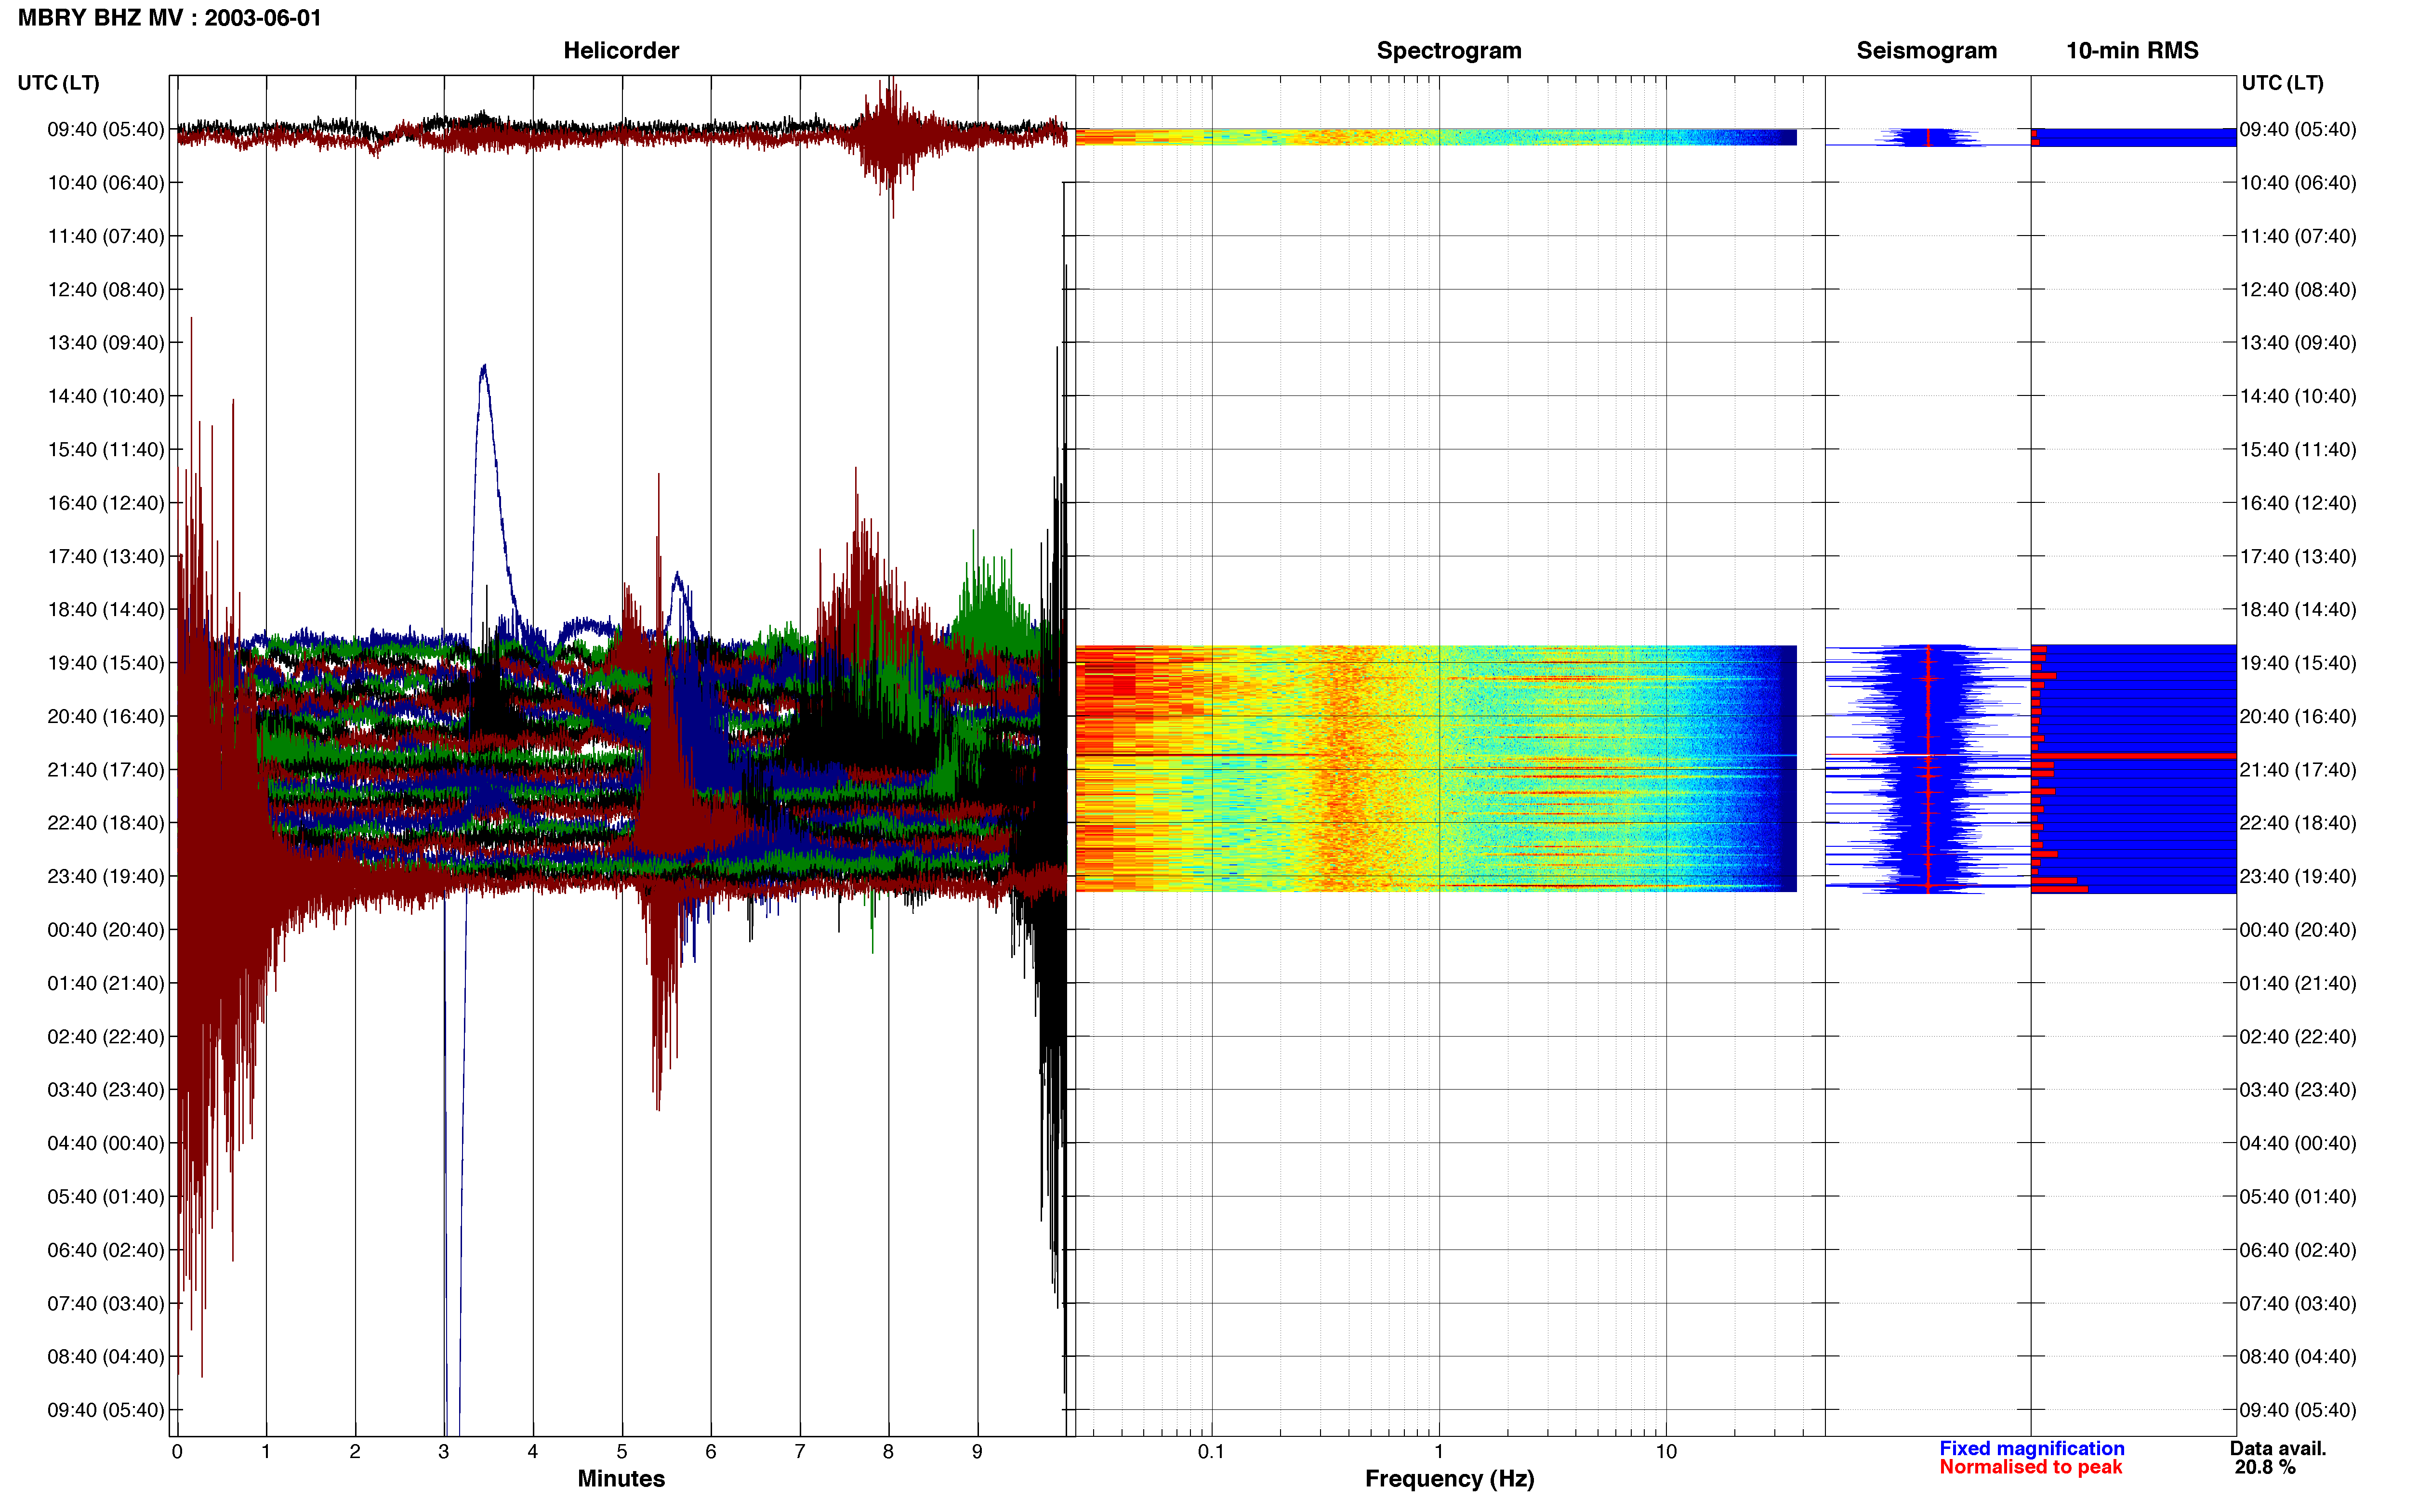The height and width of the screenshot is (1512, 2418).
Task: Click the left '14:40 (10:40)' time label
Action: [x=106, y=396]
